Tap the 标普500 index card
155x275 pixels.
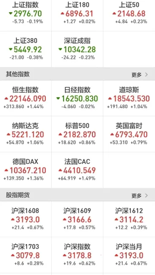pyautogui.click(x=77, y=134)
